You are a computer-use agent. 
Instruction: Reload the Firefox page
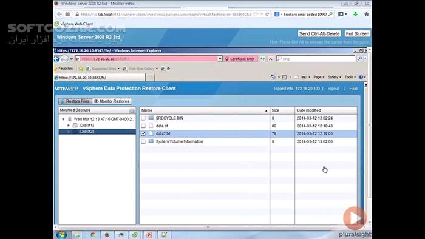point(267,14)
